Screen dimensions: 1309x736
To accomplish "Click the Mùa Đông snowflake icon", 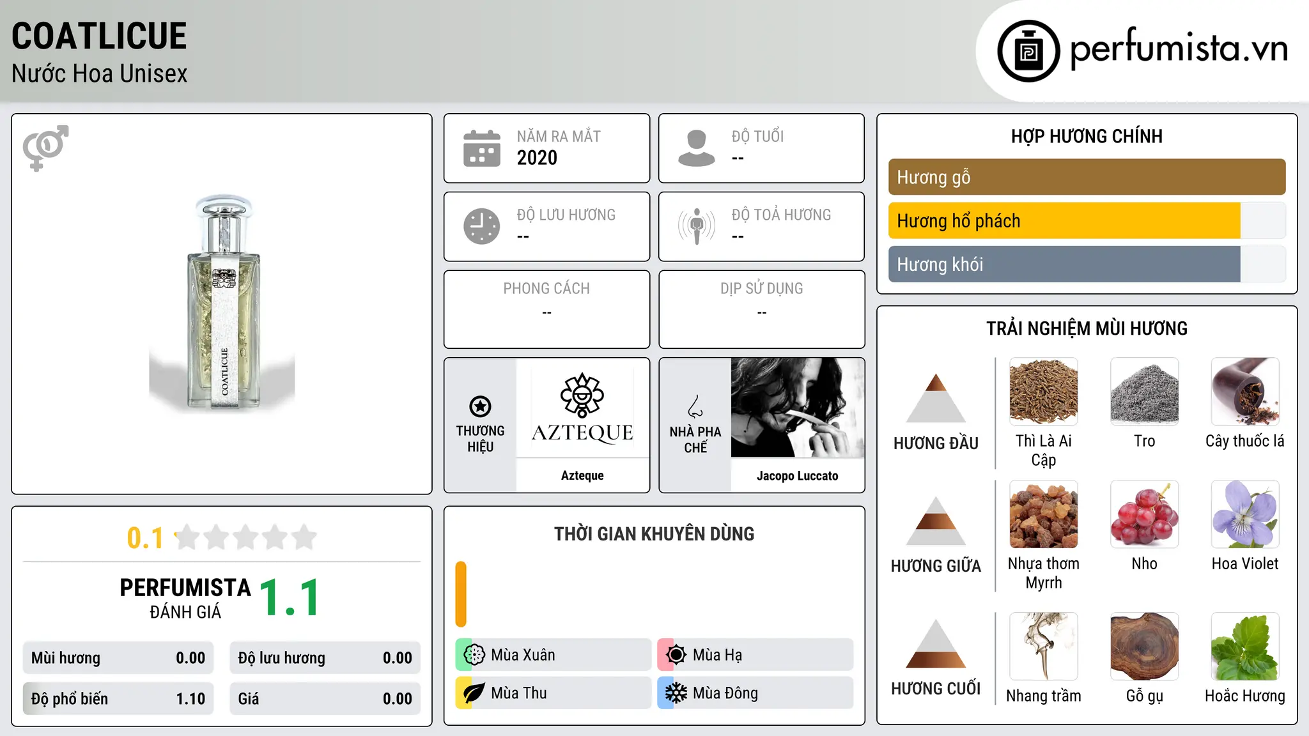I will click(676, 693).
